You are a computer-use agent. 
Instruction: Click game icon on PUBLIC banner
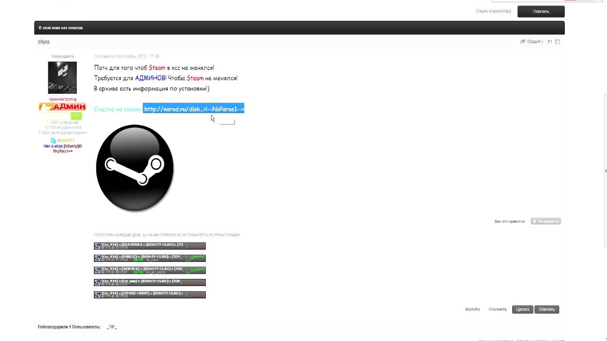(x=98, y=258)
